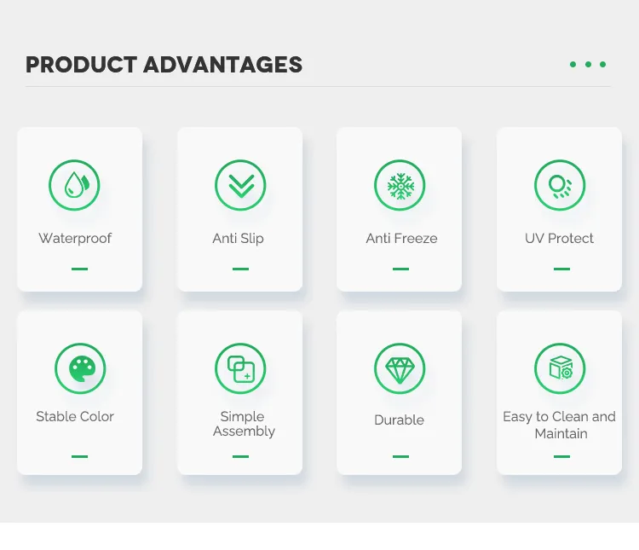Select the Anti Slip double chevron icon
Image resolution: width=639 pixels, height=550 pixels.
click(240, 185)
